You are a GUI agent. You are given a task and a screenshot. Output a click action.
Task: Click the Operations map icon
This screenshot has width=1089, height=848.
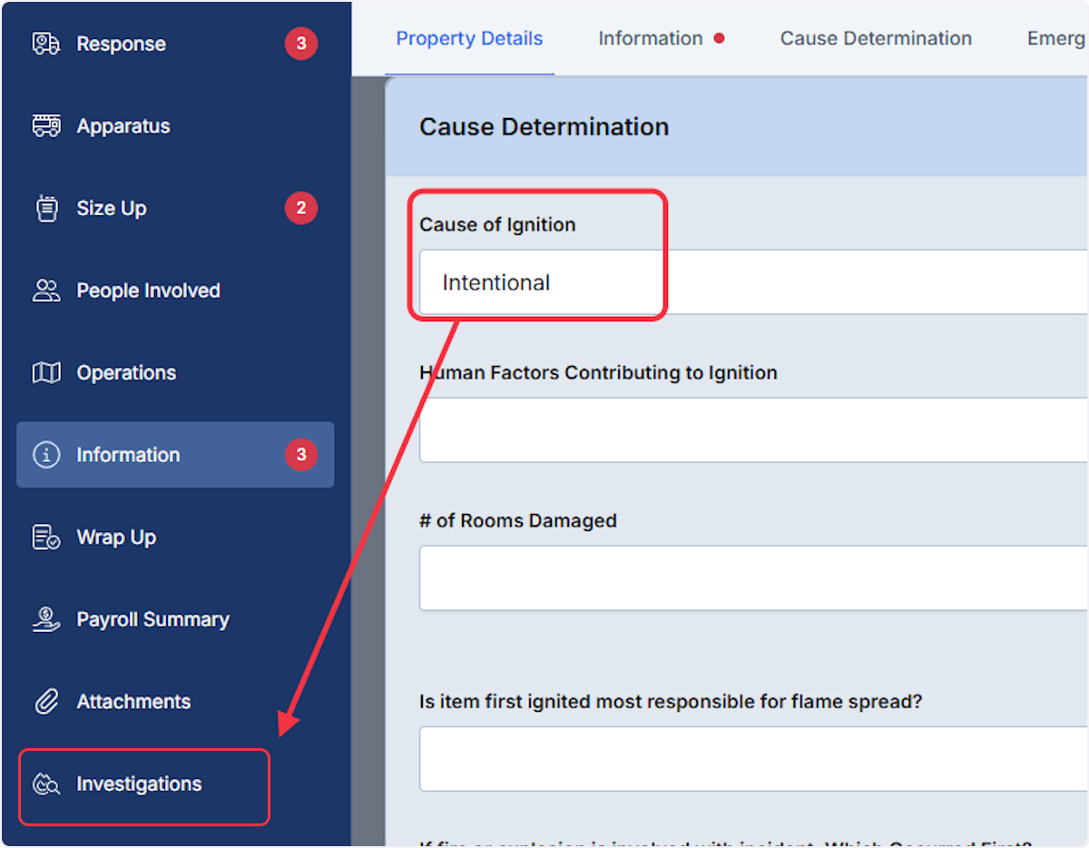(x=46, y=372)
